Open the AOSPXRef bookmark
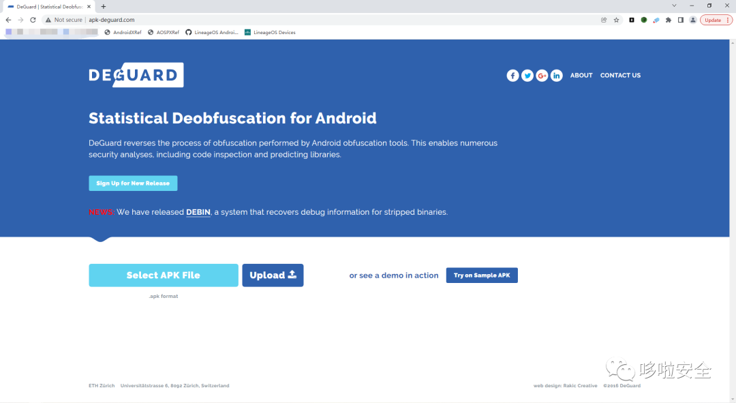The image size is (736, 403). click(x=164, y=33)
